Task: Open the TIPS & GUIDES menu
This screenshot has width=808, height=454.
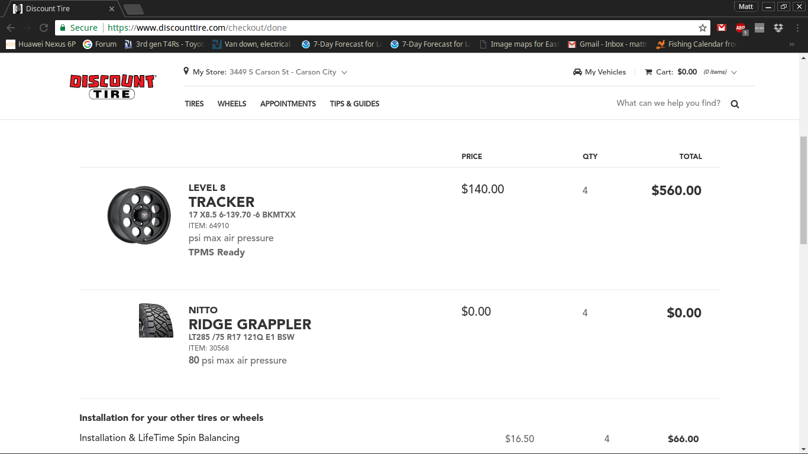Action: tap(355, 103)
